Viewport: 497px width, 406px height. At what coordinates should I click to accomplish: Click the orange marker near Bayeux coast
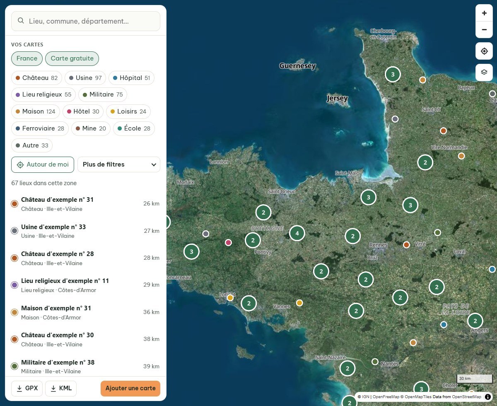(x=422, y=80)
